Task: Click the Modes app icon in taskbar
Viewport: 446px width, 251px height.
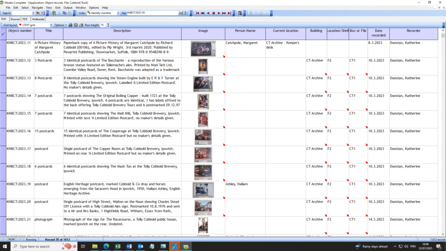Action: coord(186,247)
